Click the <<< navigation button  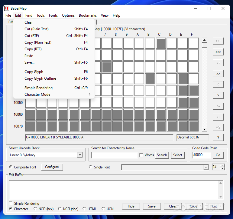pos(218,41)
